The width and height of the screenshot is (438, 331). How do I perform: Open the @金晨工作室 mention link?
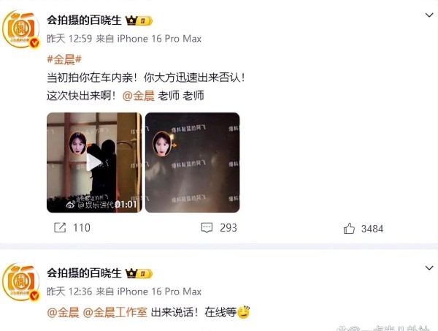[115, 312]
